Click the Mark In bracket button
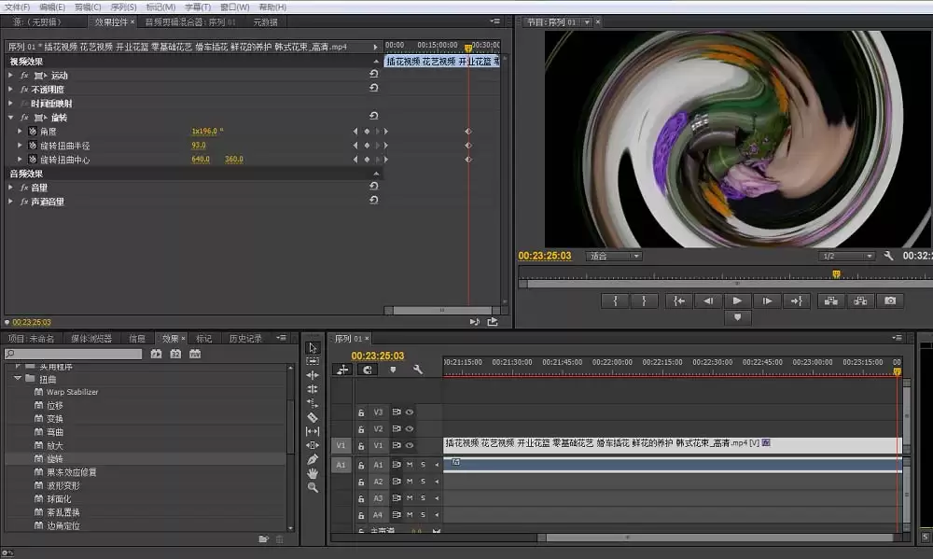This screenshot has width=933, height=559. coord(614,300)
